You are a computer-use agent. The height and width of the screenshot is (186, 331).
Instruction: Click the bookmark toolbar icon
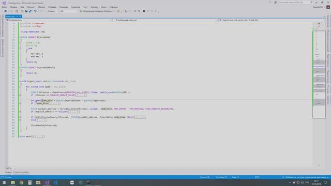144,11
